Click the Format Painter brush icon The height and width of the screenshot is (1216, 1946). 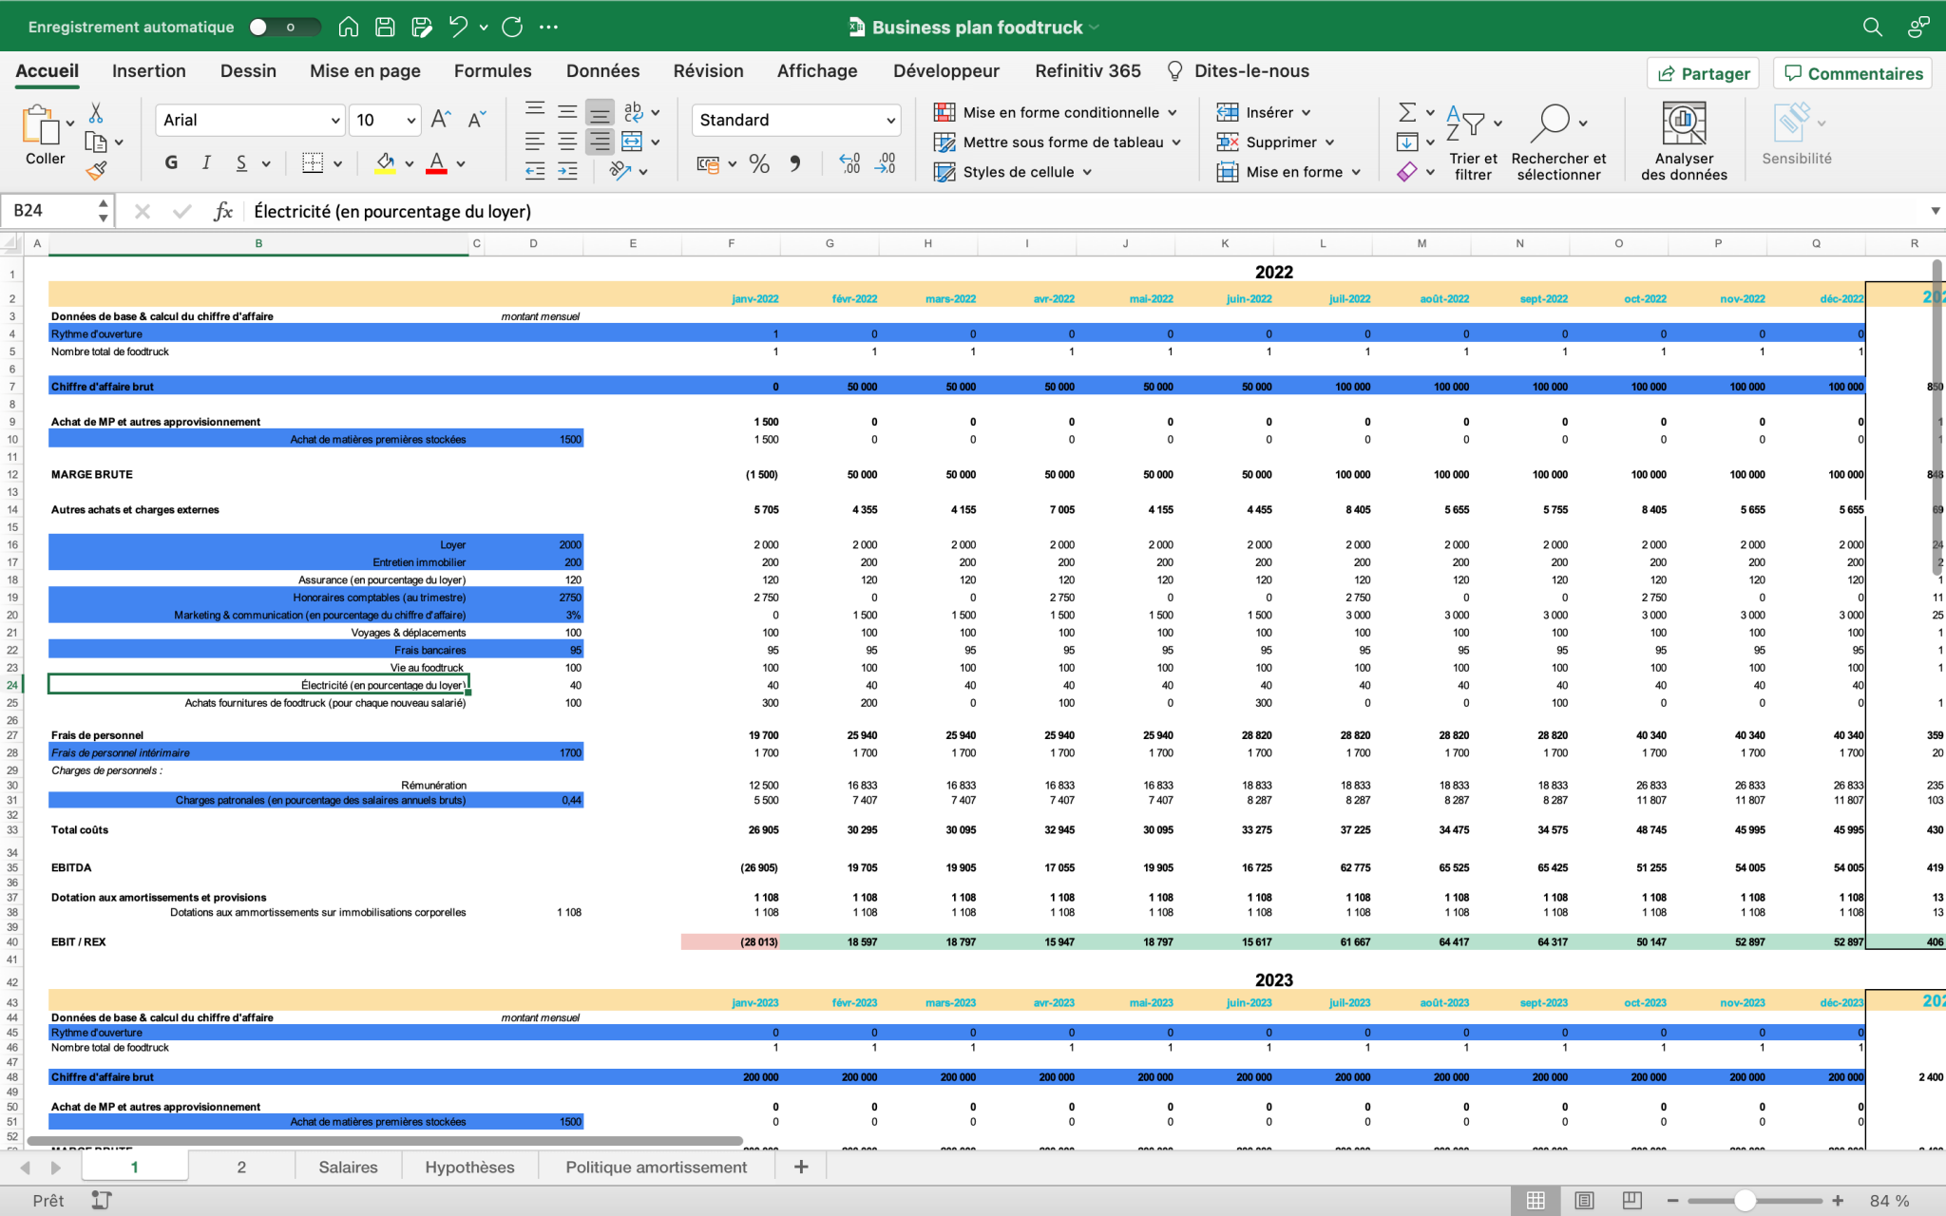coord(96,171)
